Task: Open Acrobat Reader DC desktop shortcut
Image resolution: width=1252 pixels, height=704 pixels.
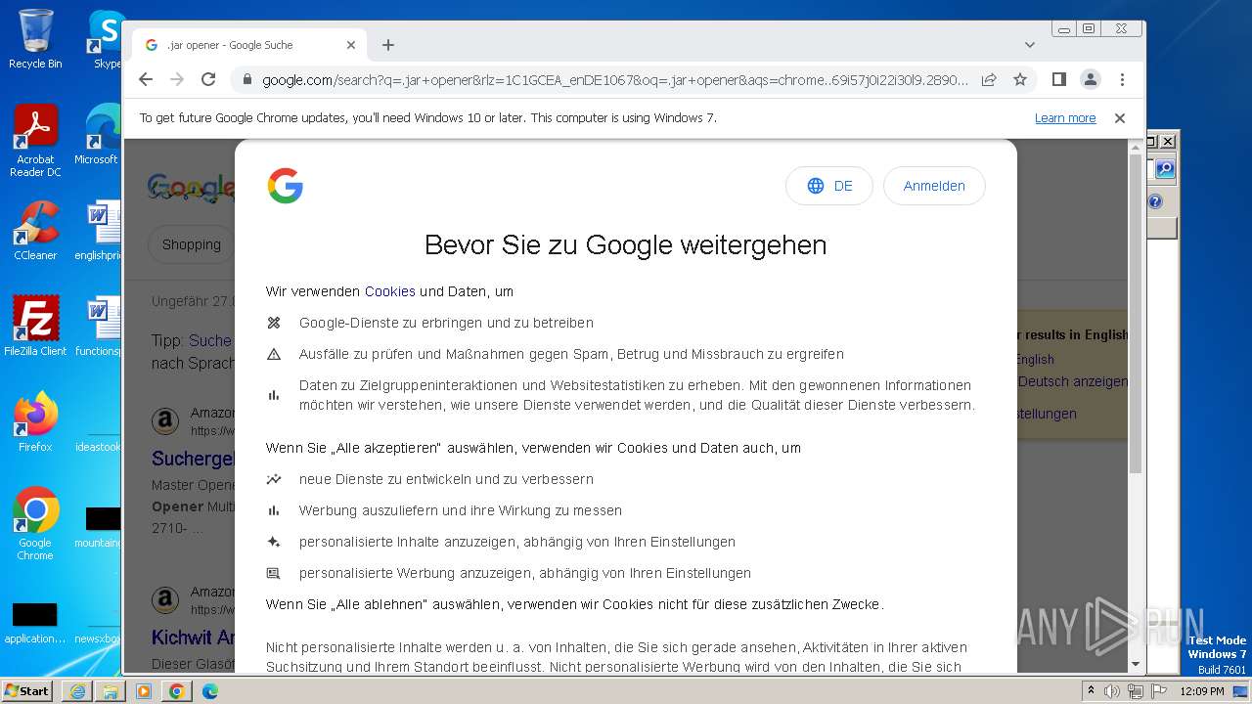Action: pyautogui.click(x=35, y=141)
